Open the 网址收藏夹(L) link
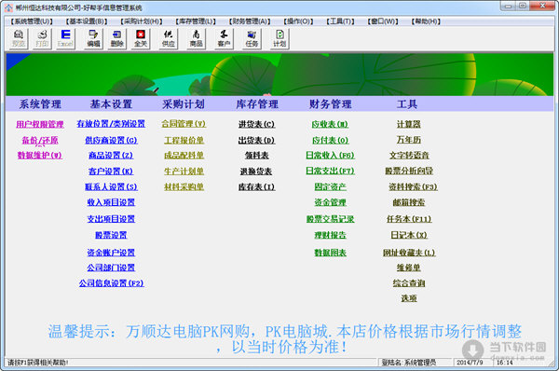The image size is (559, 371). coord(409,253)
